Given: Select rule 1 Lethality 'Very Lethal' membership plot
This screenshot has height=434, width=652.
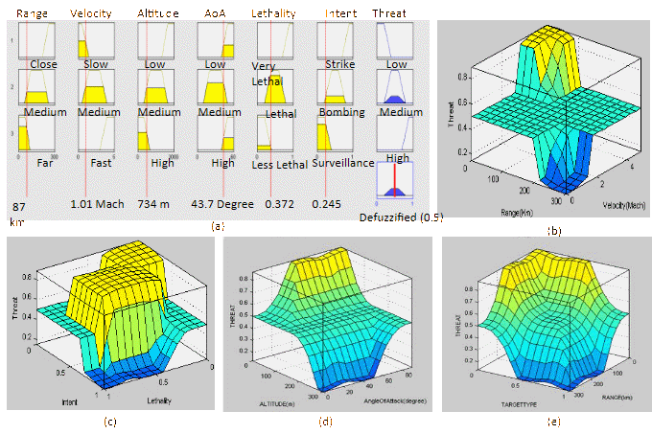Looking at the screenshot, I should (275, 40).
